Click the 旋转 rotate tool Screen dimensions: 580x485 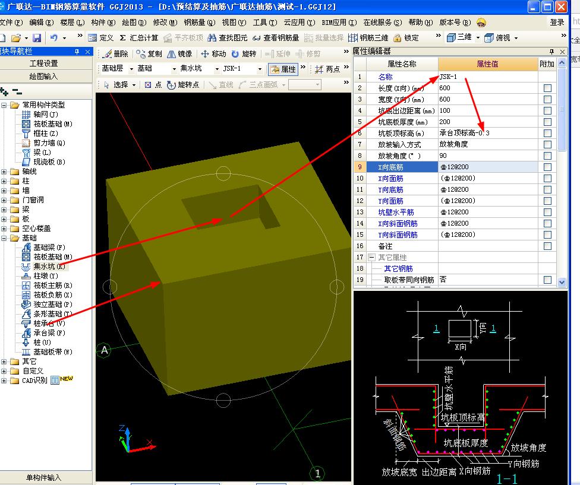(x=244, y=54)
